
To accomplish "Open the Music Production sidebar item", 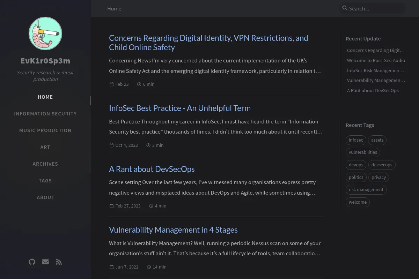I will point(45,130).
